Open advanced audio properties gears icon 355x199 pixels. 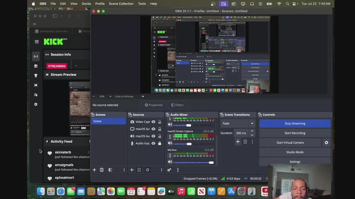point(169,170)
